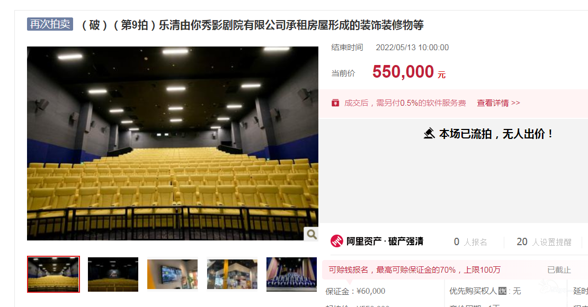Click the 550,000 current price
The width and height of the screenshot is (588, 307).
click(403, 72)
